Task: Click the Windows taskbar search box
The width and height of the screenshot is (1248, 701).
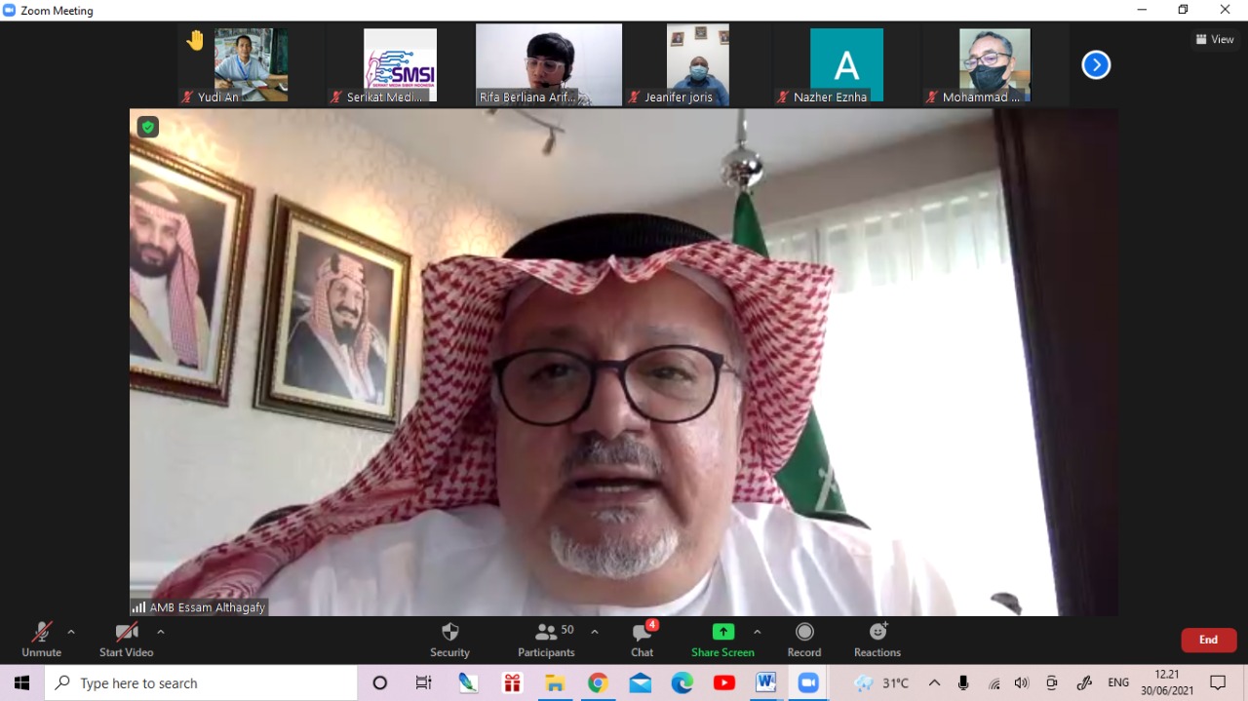Action: (201, 682)
